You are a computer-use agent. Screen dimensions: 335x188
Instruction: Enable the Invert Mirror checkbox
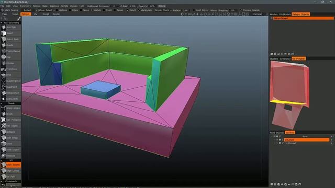pyautogui.click(x=200, y=10)
